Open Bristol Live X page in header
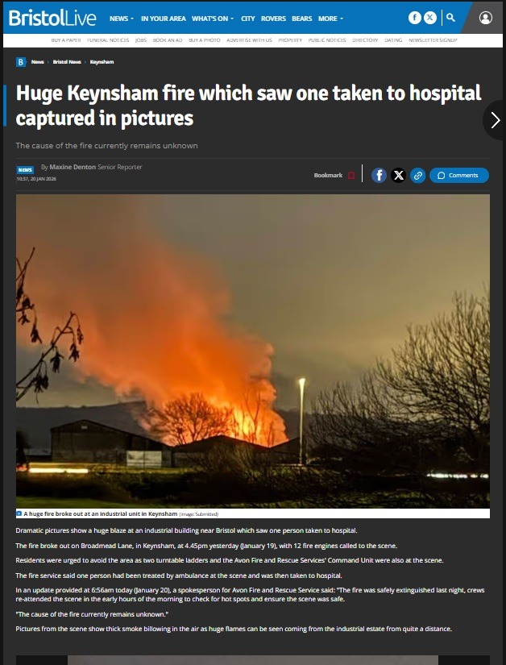 tap(430, 18)
